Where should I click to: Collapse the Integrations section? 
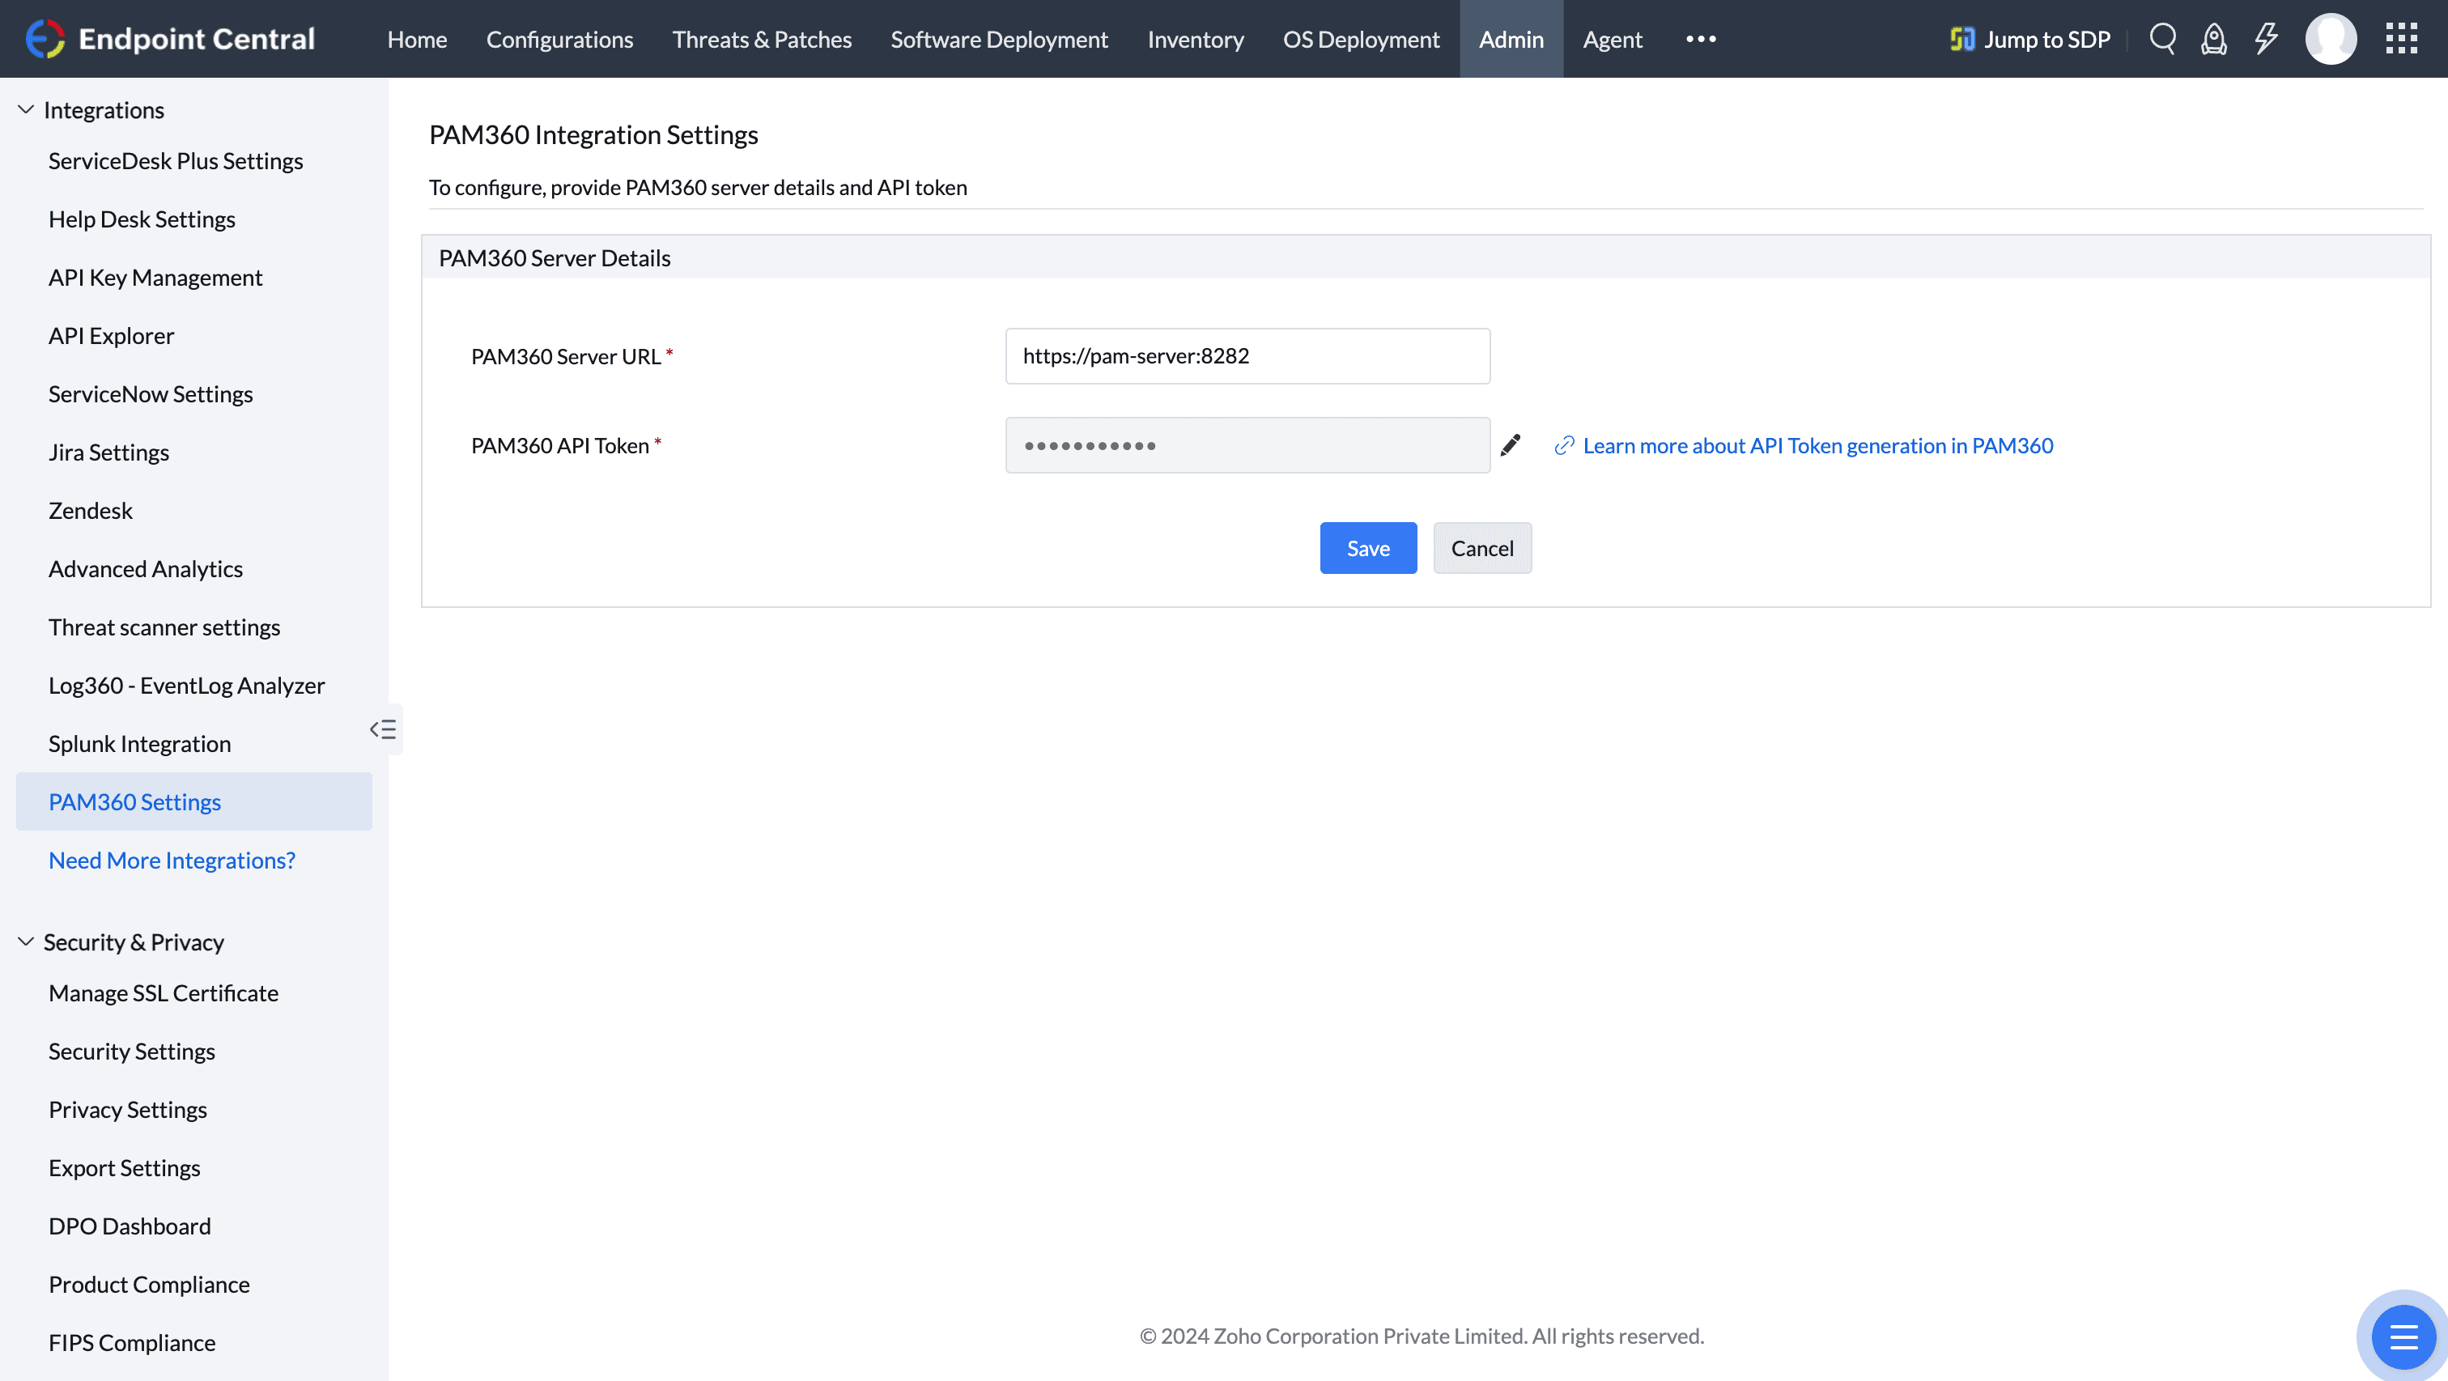point(26,108)
